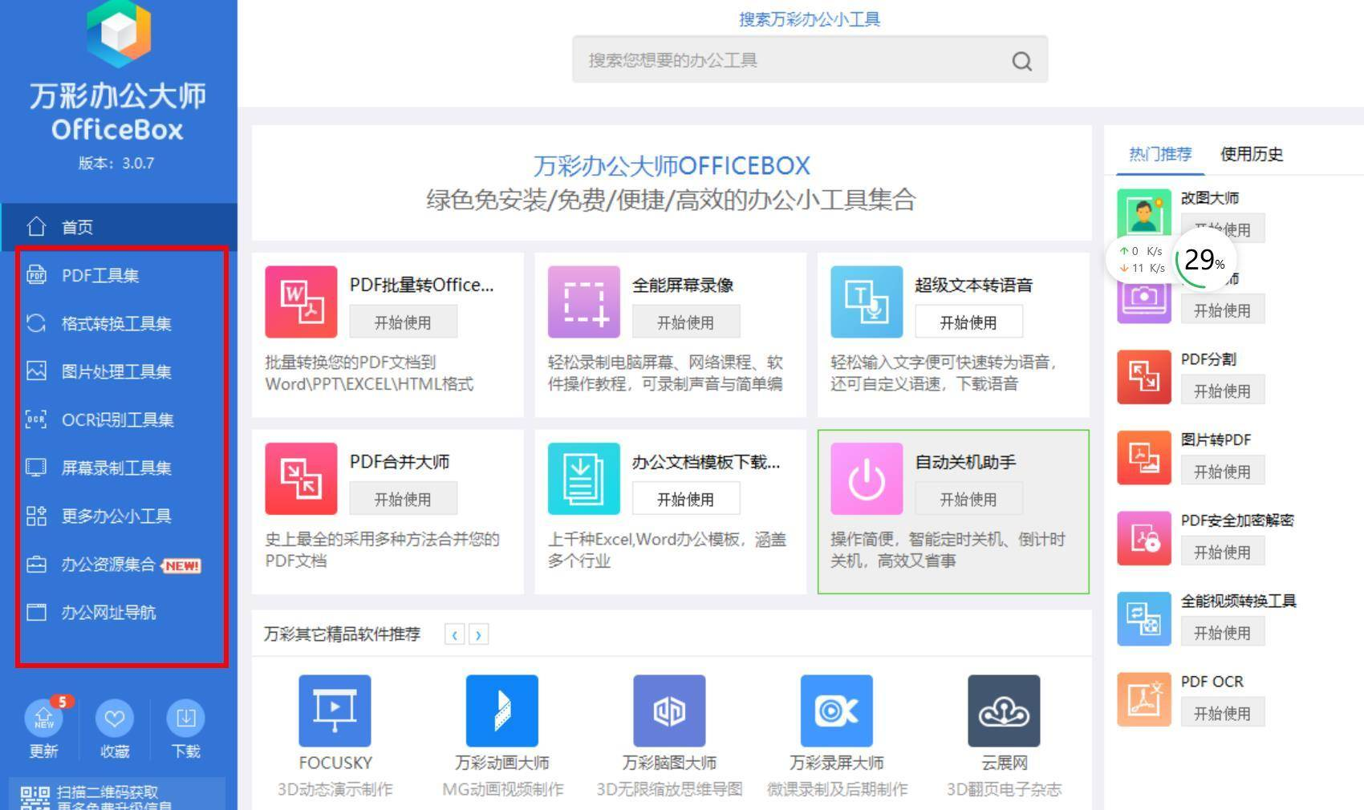Click 开始使用 for 全能屏幕录像

pos(686,322)
